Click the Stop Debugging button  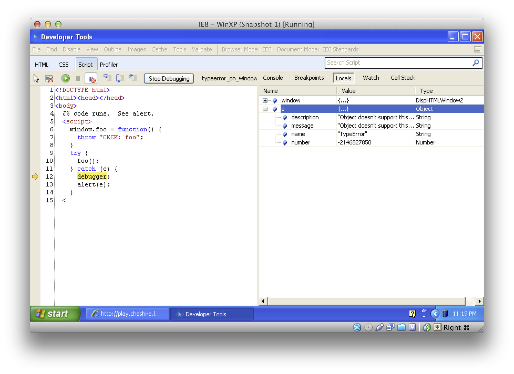tap(169, 79)
